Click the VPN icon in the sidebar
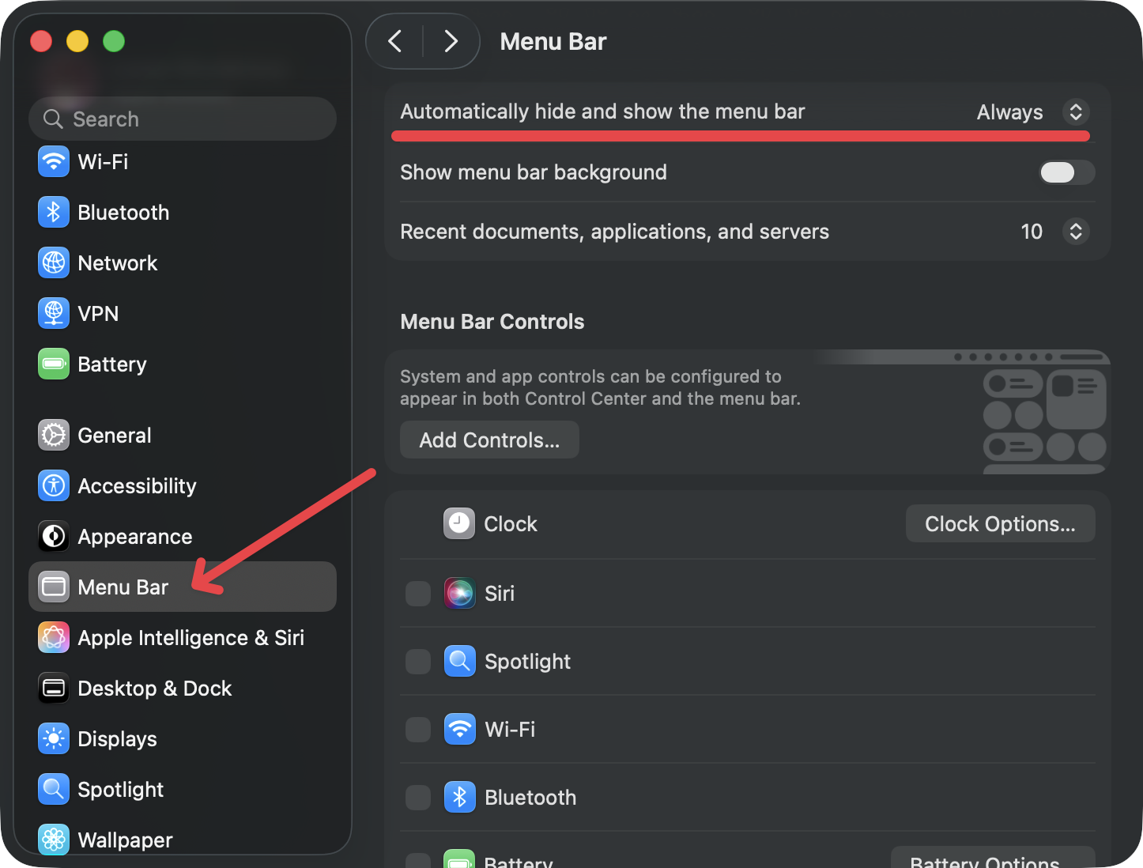 (54, 314)
